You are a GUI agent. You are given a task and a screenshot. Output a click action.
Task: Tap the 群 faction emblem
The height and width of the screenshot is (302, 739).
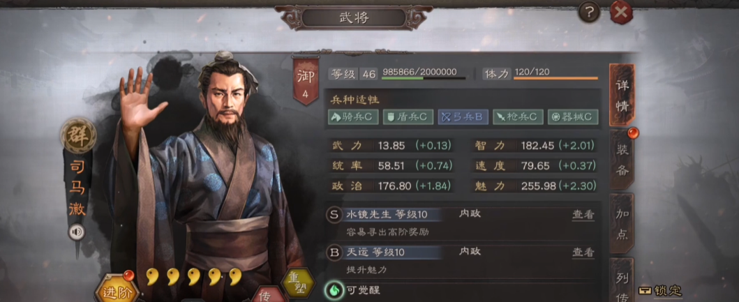pyautogui.click(x=78, y=136)
